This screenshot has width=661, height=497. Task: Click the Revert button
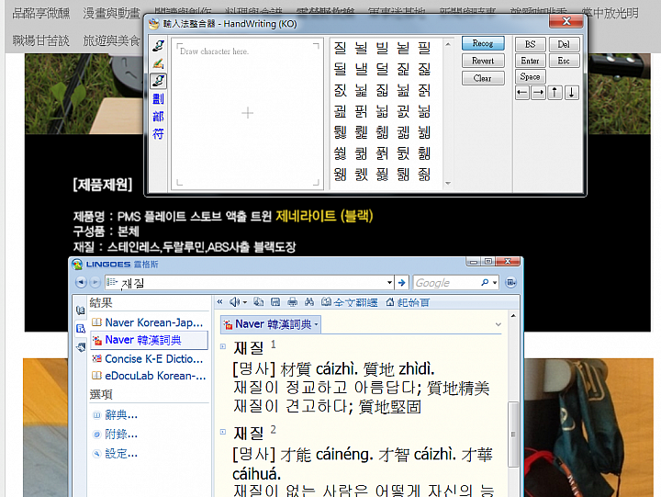click(483, 61)
